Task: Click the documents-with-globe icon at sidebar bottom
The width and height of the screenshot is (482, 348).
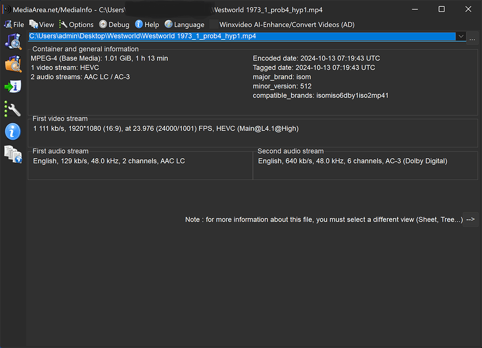Action: point(12,154)
